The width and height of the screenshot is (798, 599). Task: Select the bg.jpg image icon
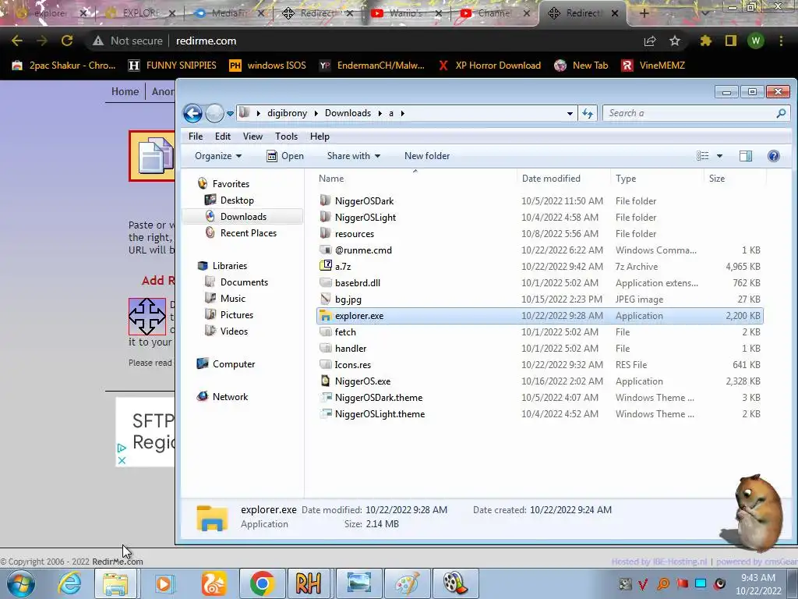click(x=325, y=299)
